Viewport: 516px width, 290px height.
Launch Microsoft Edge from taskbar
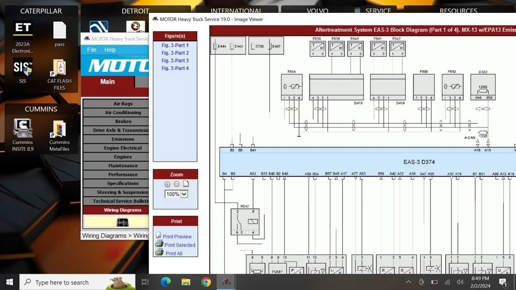click(166, 282)
